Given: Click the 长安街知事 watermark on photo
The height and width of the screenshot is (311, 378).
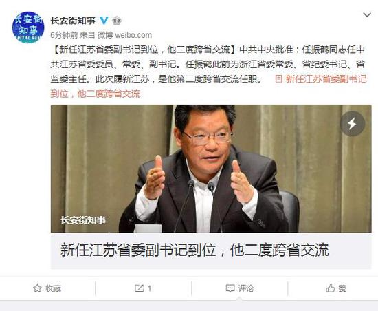Looking at the screenshot, I should pyautogui.click(x=83, y=219).
